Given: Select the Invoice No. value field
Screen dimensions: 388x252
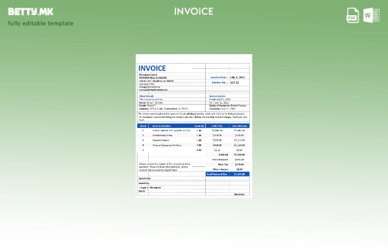Looking at the screenshot, I should coord(235,83).
